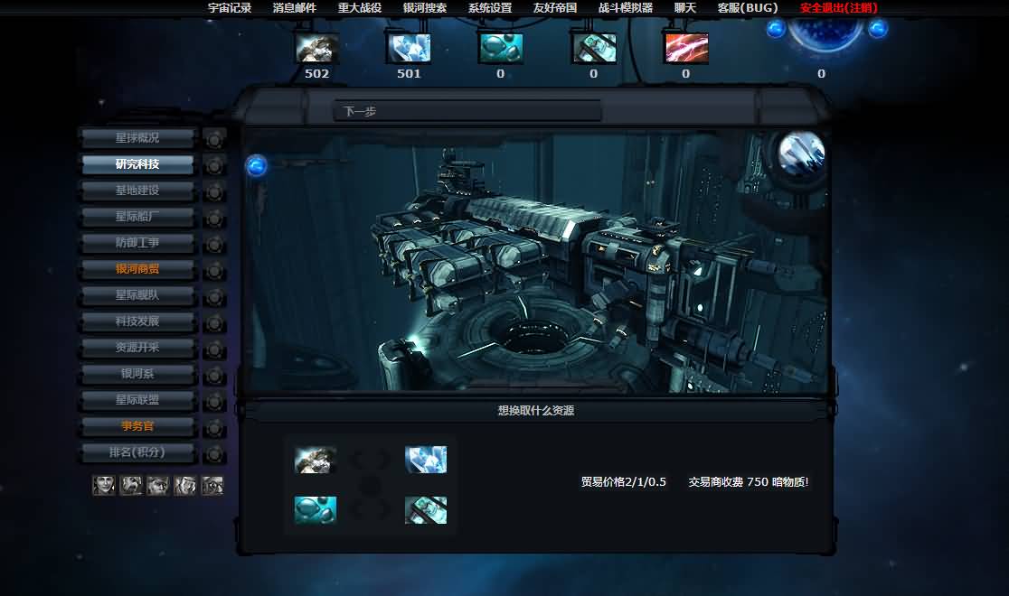1009x596 pixels.
Task: Open 星际舰队 fleet page
Action: pos(137,295)
